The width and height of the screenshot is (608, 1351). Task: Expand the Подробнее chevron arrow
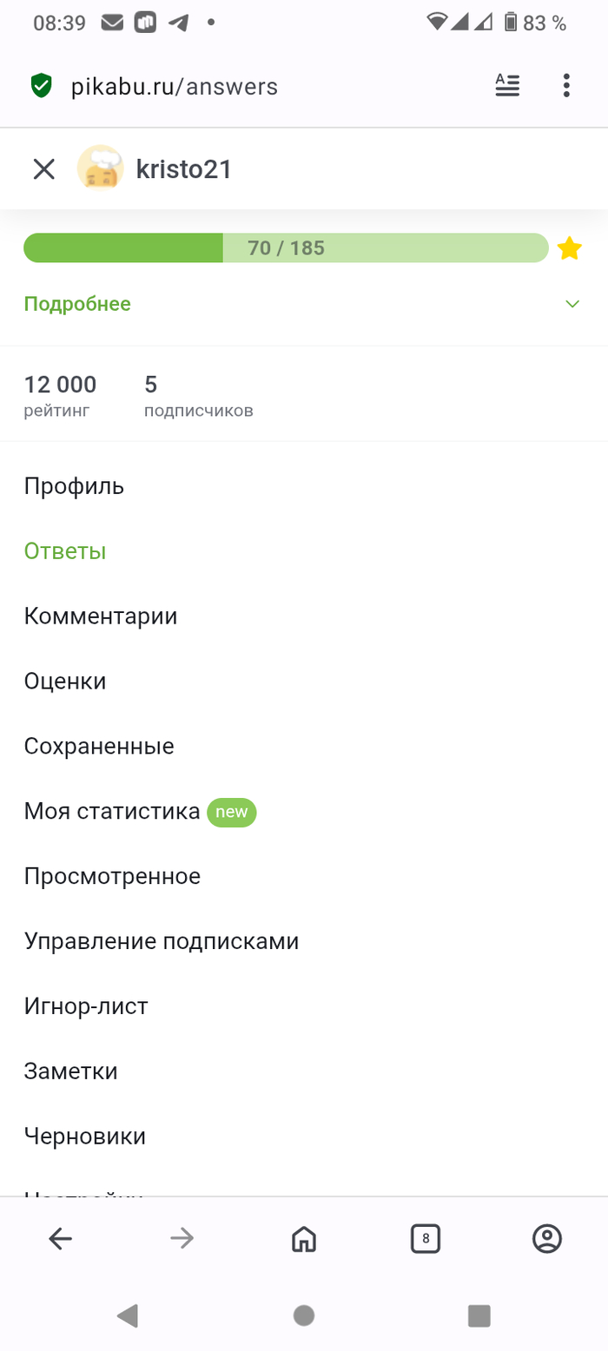point(572,304)
